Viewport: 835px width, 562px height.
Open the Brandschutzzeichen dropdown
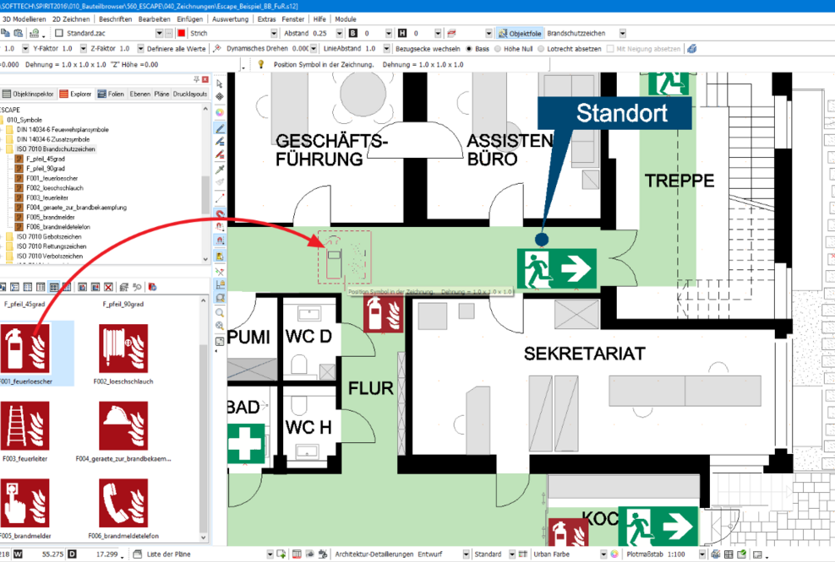click(x=623, y=34)
